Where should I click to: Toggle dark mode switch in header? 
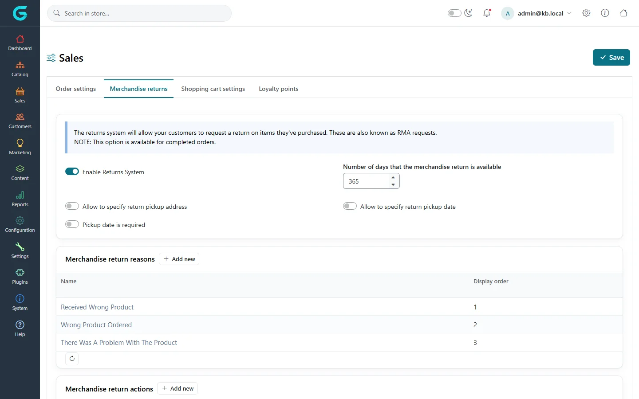[x=454, y=13]
